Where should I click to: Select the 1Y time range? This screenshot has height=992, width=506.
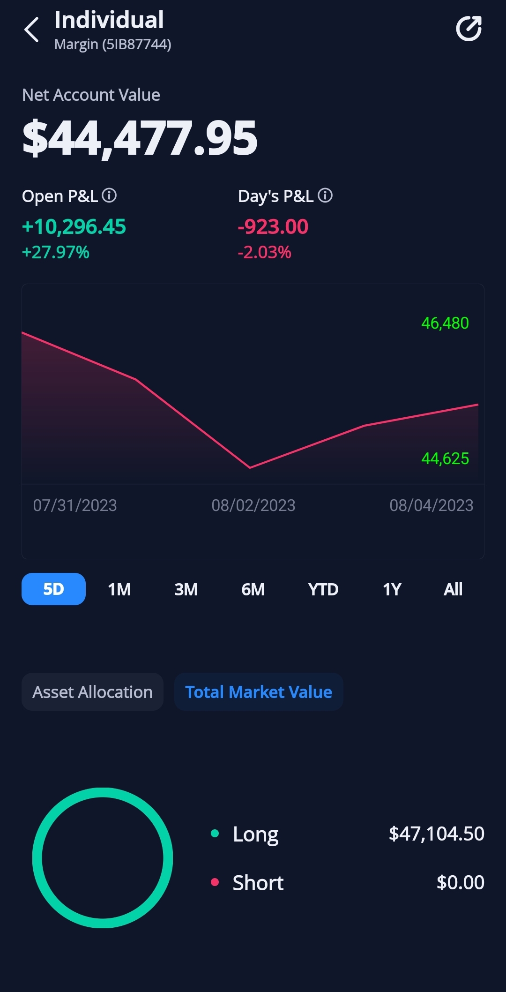pos(392,589)
